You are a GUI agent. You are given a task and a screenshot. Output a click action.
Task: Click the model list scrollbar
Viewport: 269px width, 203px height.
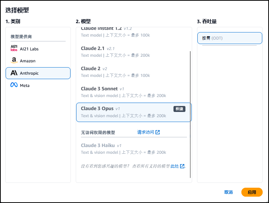(x=190, y=114)
